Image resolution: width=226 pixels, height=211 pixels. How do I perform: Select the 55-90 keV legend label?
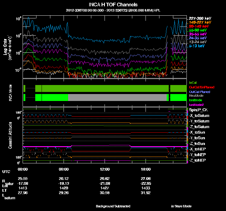tap(198, 30)
